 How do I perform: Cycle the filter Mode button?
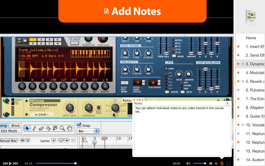(174, 56)
